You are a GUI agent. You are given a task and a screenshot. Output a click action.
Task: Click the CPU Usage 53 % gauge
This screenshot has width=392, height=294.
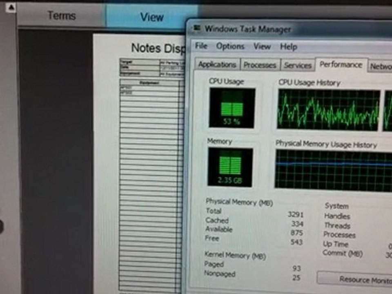[232, 108]
